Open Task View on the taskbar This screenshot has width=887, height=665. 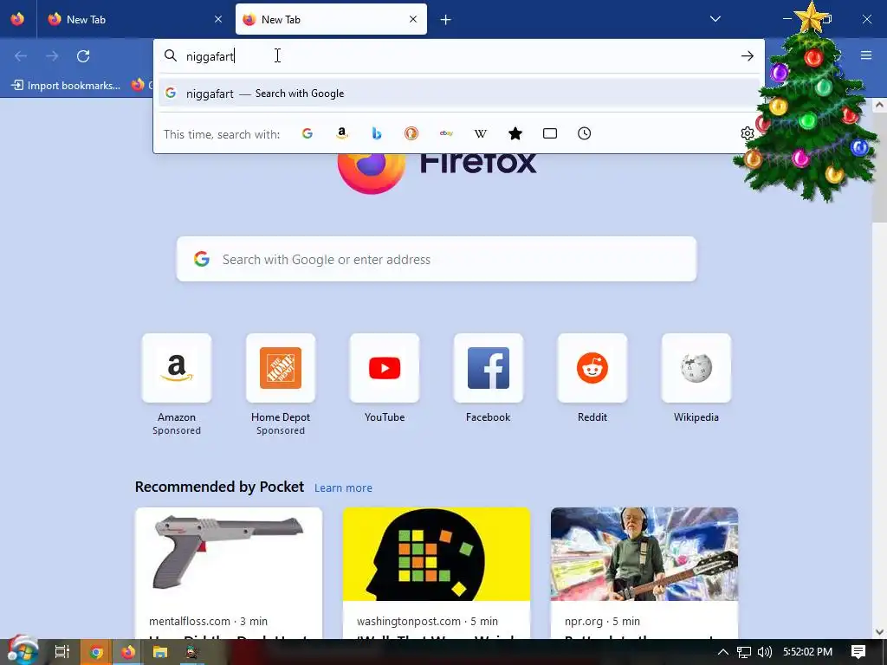(62, 652)
